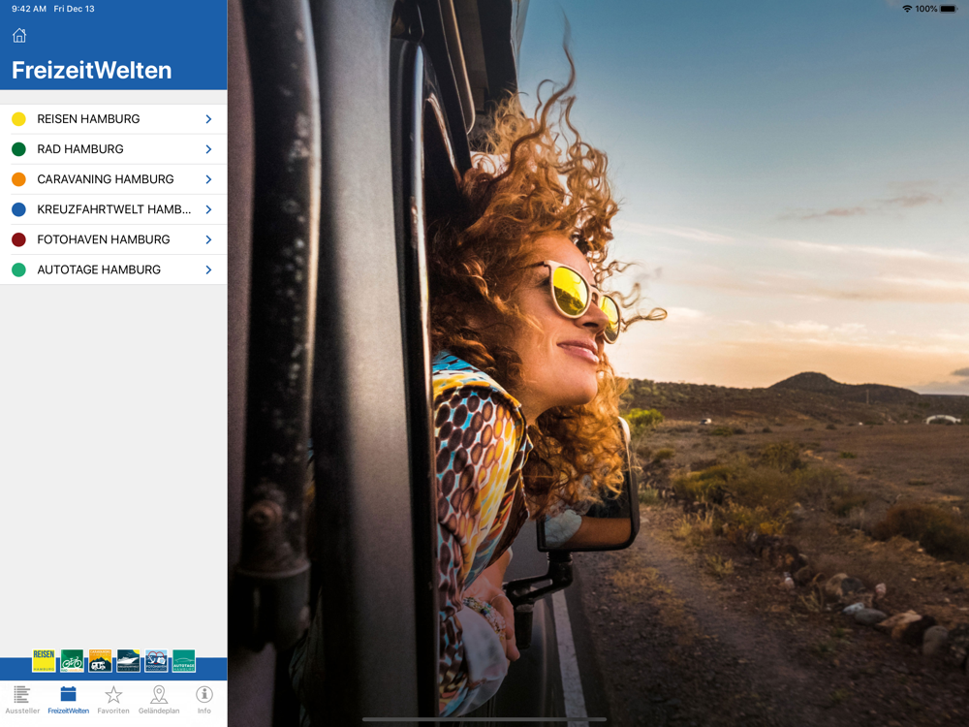Tap the Fotohaven anchor camera logo
Viewport: 969px width, 727px height.
click(156, 661)
